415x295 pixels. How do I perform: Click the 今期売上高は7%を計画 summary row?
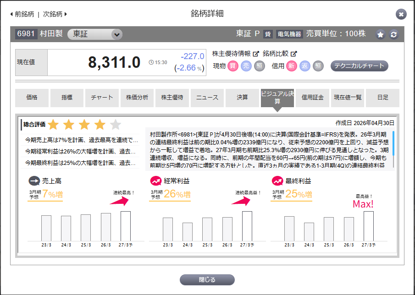[80, 140]
